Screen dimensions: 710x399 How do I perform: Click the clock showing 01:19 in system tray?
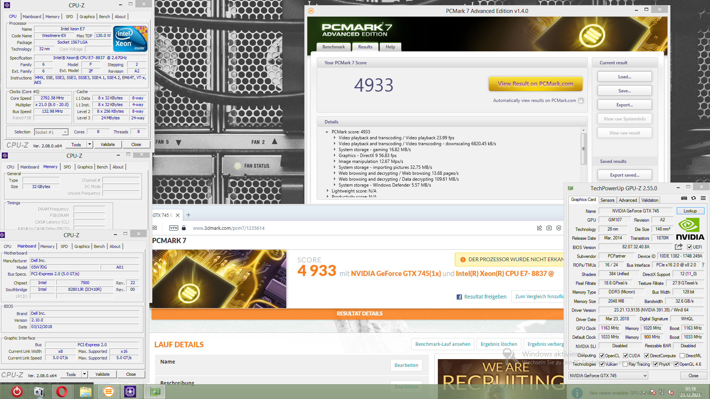pyautogui.click(x=690, y=389)
